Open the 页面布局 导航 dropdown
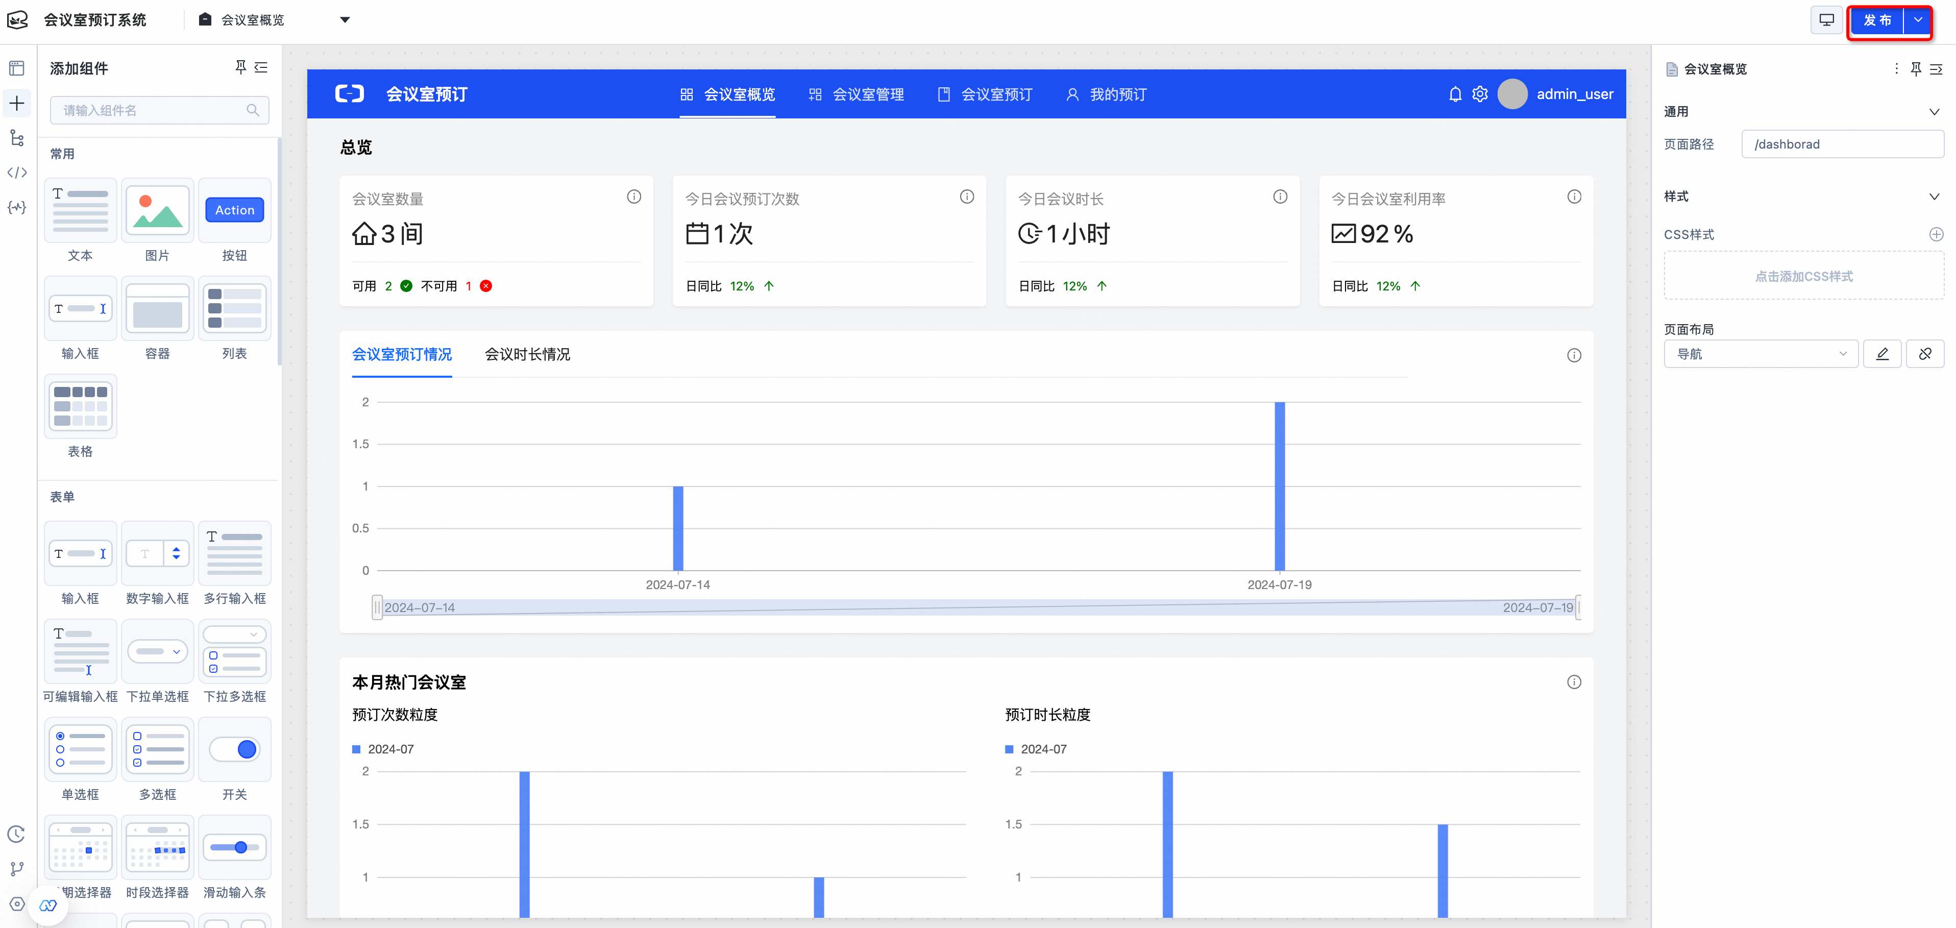The image size is (1956, 928). [x=1761, y=354]
